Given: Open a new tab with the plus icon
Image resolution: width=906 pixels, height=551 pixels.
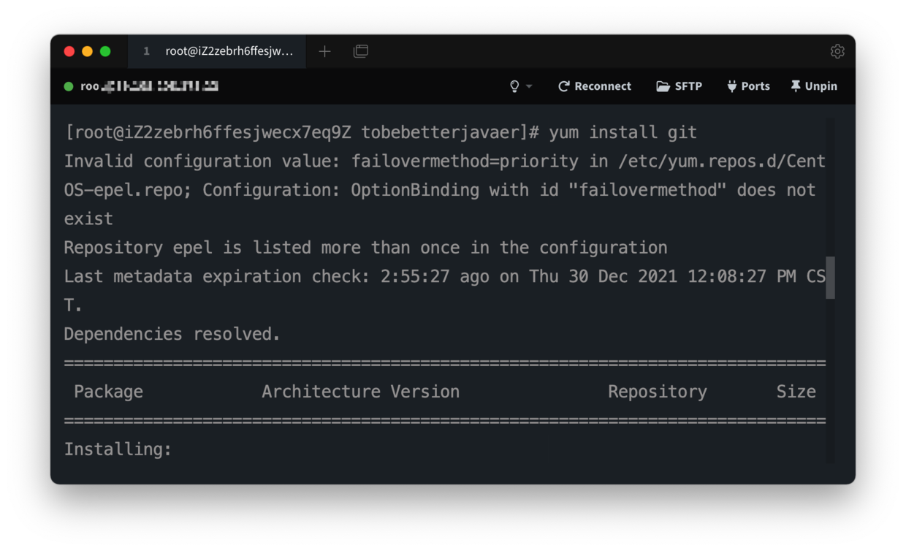Looking at the screenshot, I should [325, 51].
